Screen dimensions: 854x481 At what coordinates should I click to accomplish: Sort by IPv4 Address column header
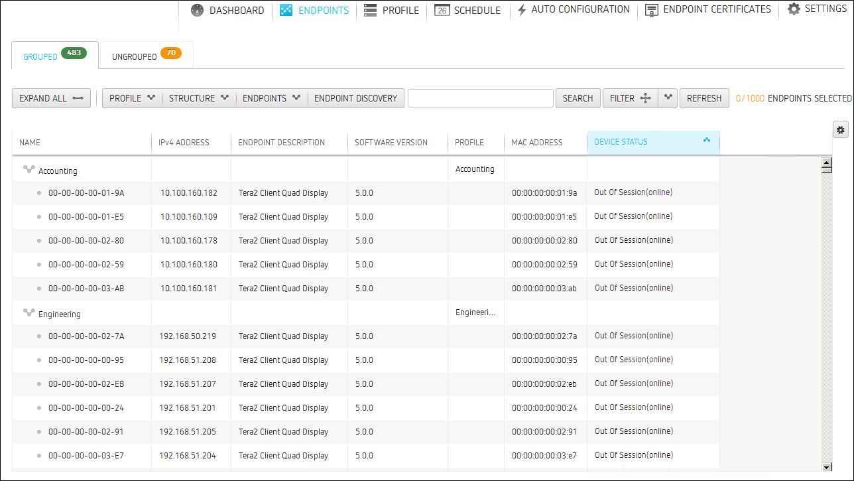click(x=191, y=142)
